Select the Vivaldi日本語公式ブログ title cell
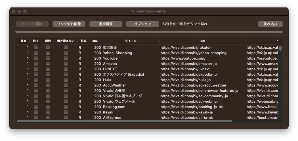298x141 pixels. coord(122,96)
